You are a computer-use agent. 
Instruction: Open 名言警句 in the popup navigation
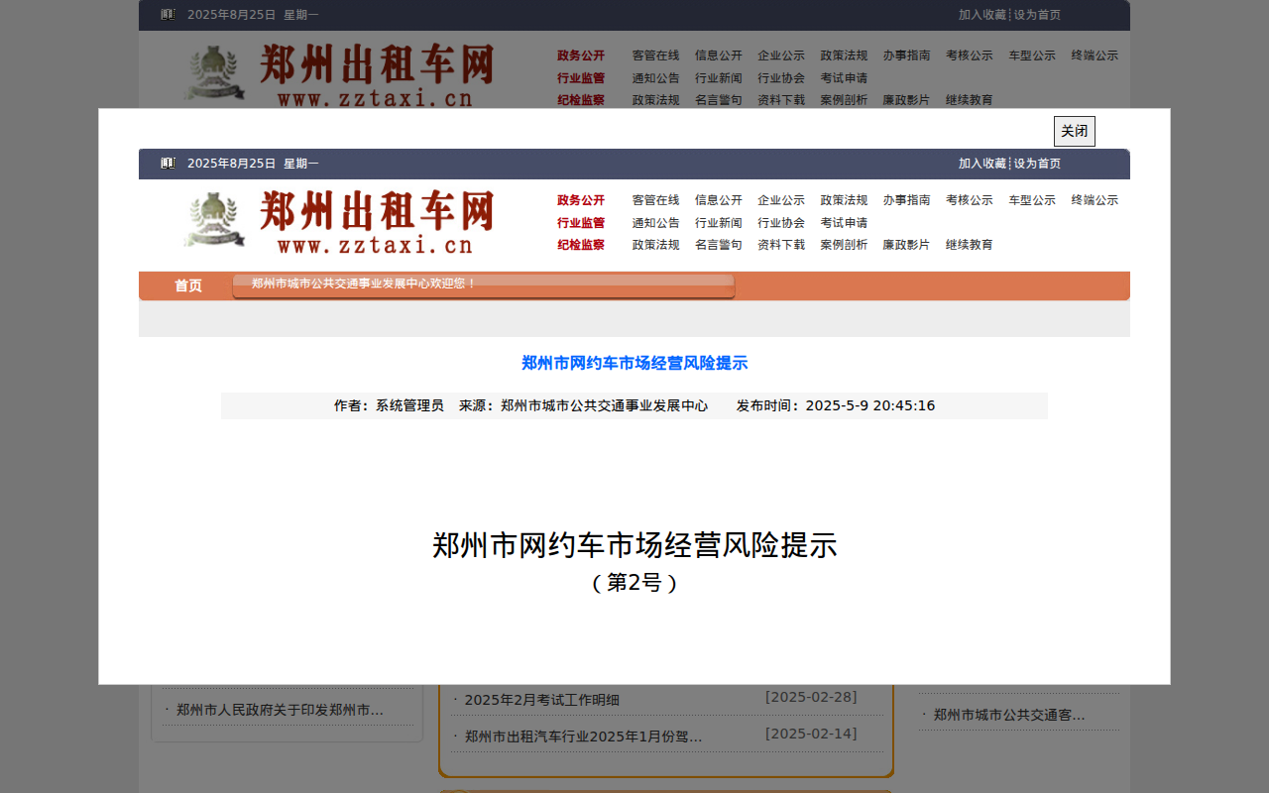[719, 245]
